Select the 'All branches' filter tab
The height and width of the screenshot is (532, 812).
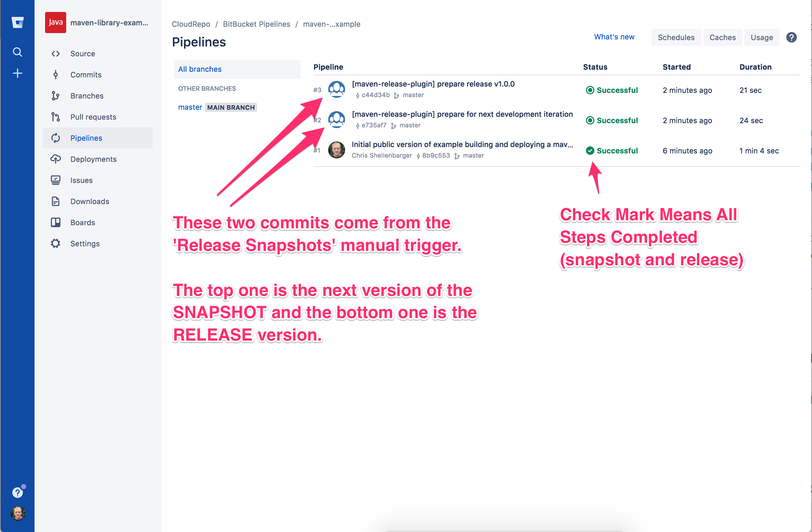pos(201,68)
